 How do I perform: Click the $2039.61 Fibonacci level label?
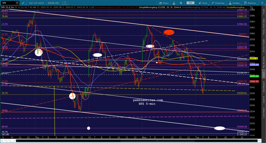pos(242,93)
